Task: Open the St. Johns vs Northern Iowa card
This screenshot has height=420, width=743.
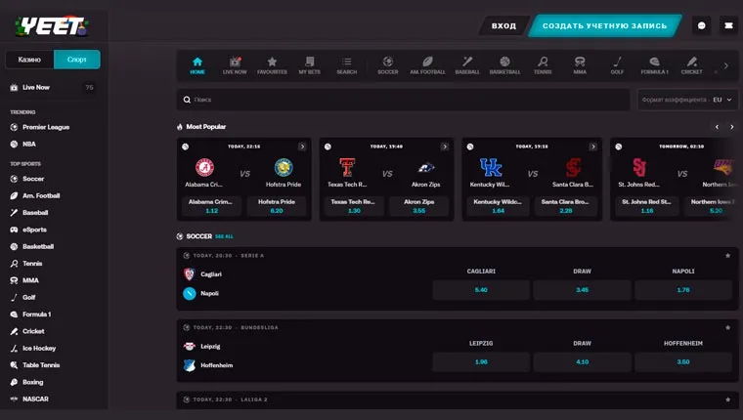Action: pyautogui.click(x=674, y=179)
